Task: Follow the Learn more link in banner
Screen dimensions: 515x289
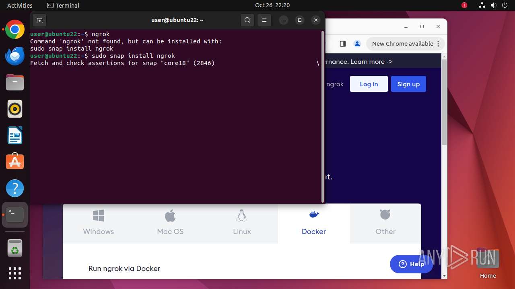Action: [371, 62]
